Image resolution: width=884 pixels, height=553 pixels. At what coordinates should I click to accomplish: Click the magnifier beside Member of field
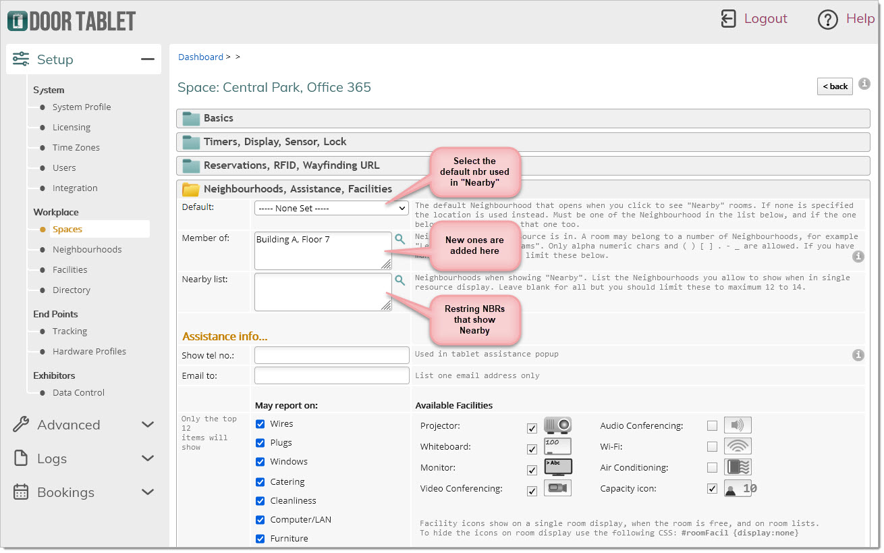point(400,239)
